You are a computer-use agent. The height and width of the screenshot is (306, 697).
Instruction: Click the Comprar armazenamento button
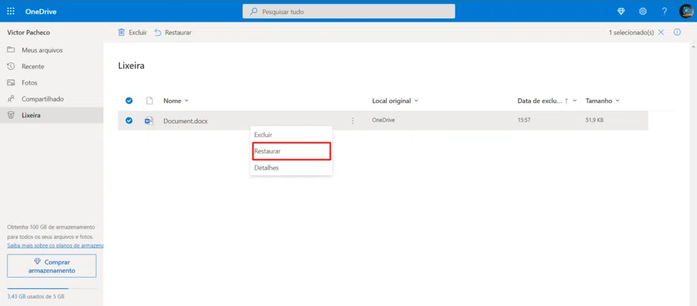(x=52, y=266)
